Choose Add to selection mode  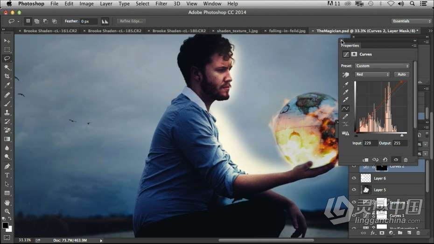(x=36, y=21)
